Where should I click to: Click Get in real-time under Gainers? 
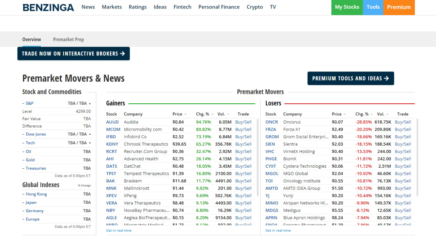tap(119, 231)
